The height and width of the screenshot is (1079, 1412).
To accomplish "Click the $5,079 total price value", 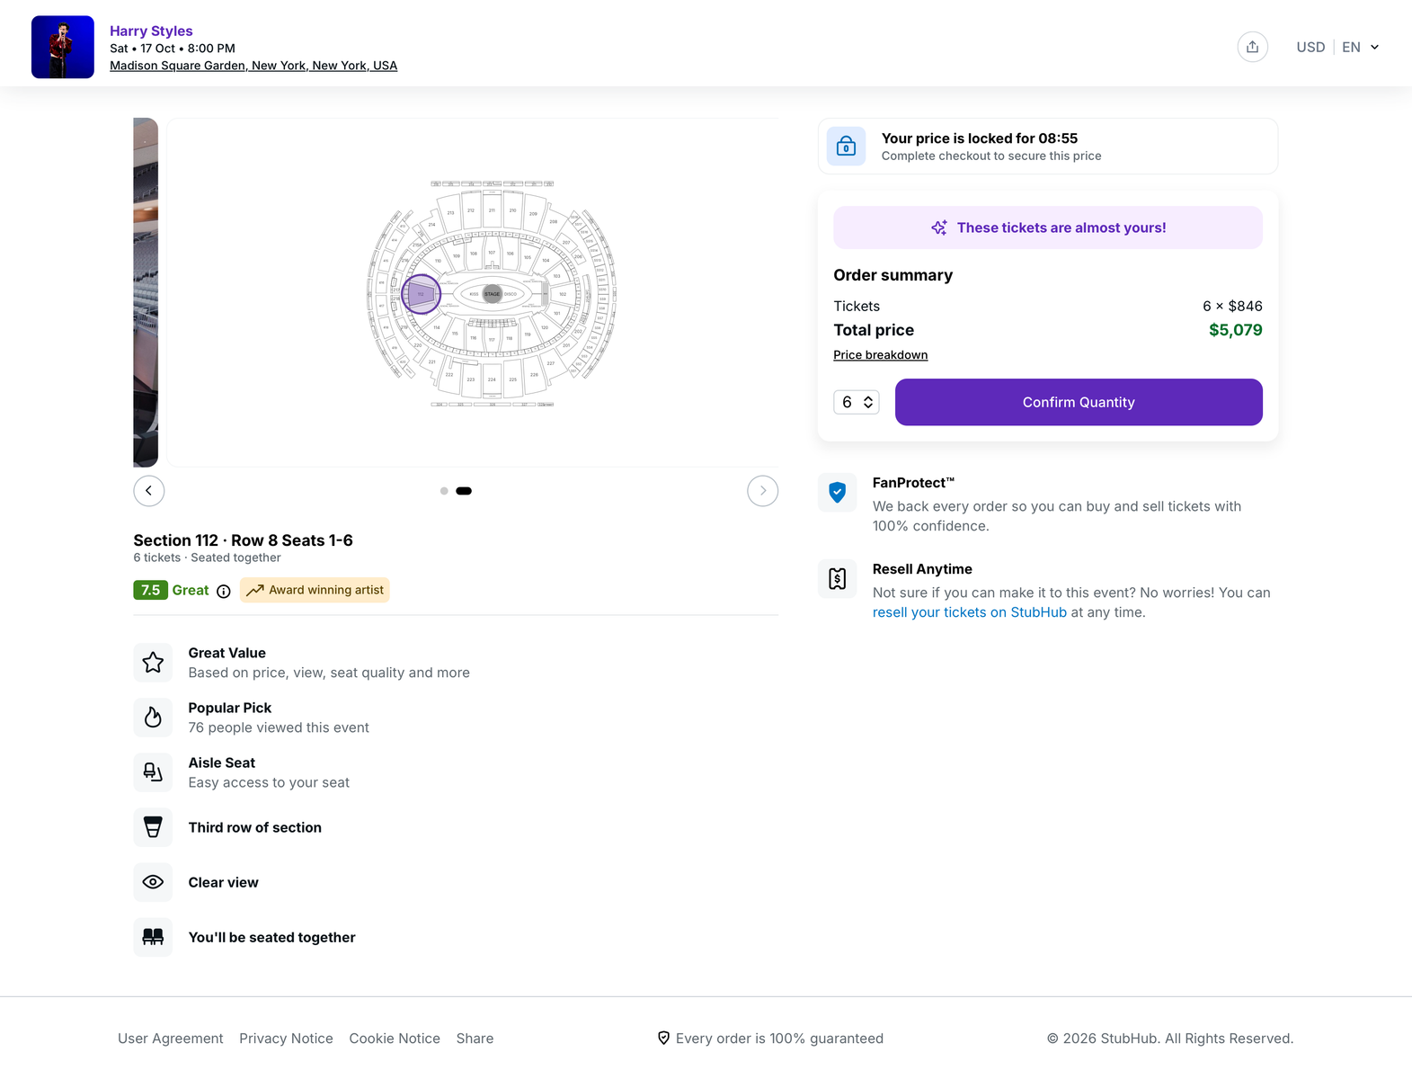I will point(1235,330).
